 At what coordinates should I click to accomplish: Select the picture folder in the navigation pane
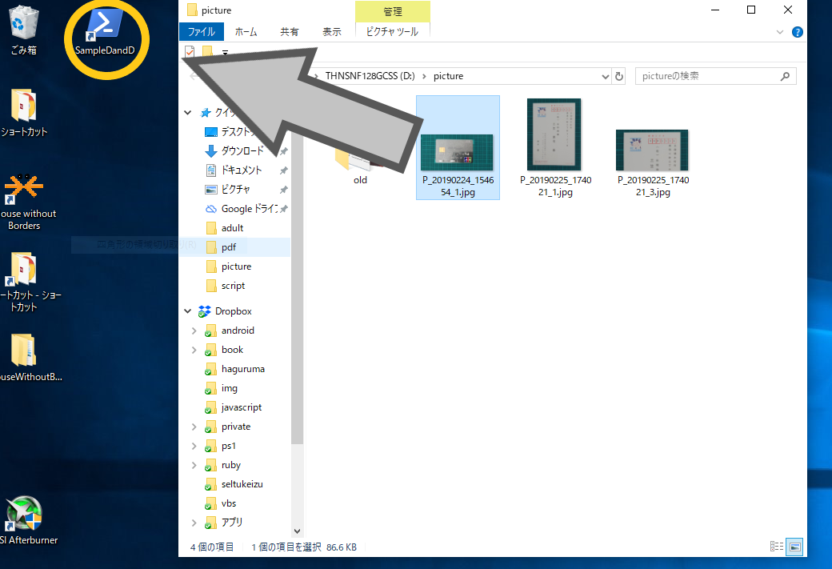pos(236,267)
